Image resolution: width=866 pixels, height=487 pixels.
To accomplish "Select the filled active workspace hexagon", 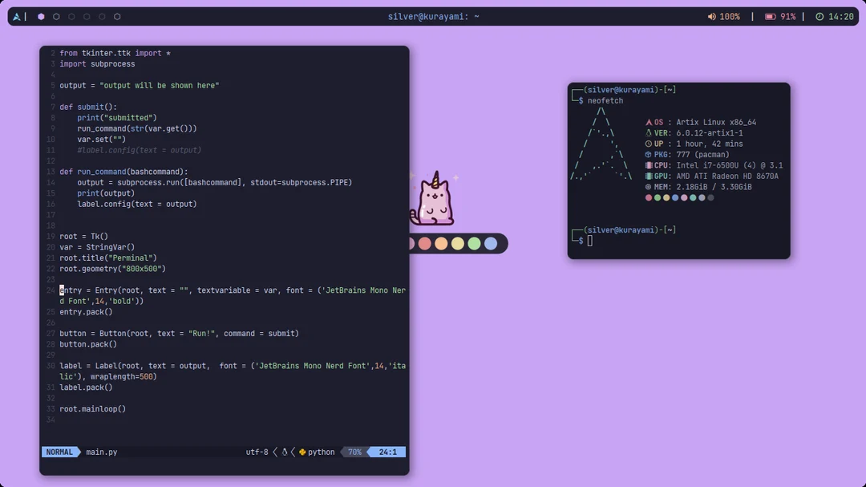I will pos(39,15).
